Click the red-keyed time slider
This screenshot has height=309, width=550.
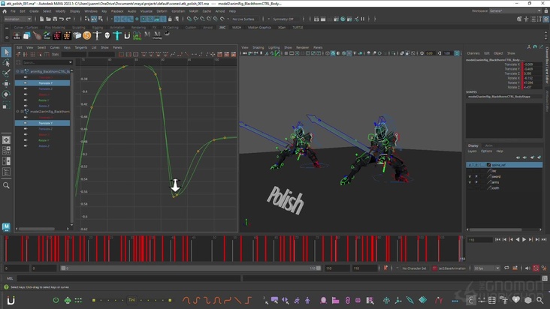233,247
